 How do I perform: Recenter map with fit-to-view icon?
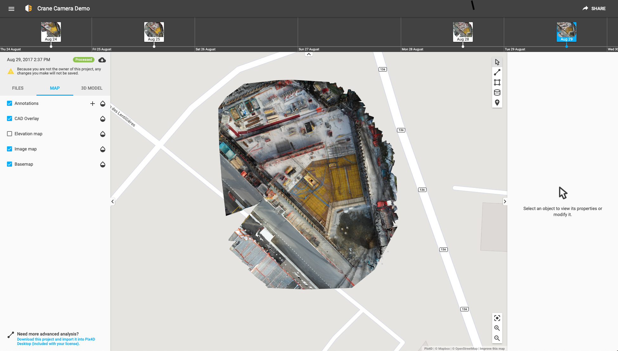pyautogui.click(x=497, y=318)
